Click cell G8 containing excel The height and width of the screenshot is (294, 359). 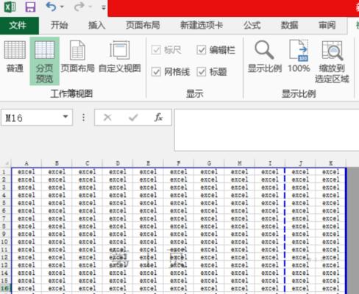209,226
